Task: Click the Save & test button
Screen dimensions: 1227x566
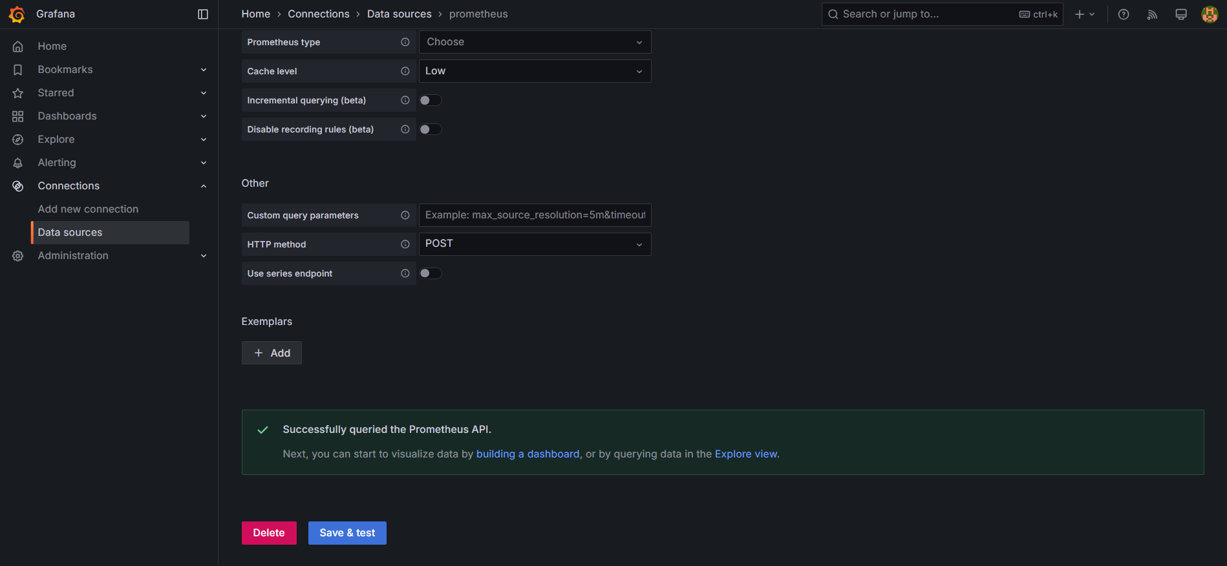Action: tap(347, 533)
